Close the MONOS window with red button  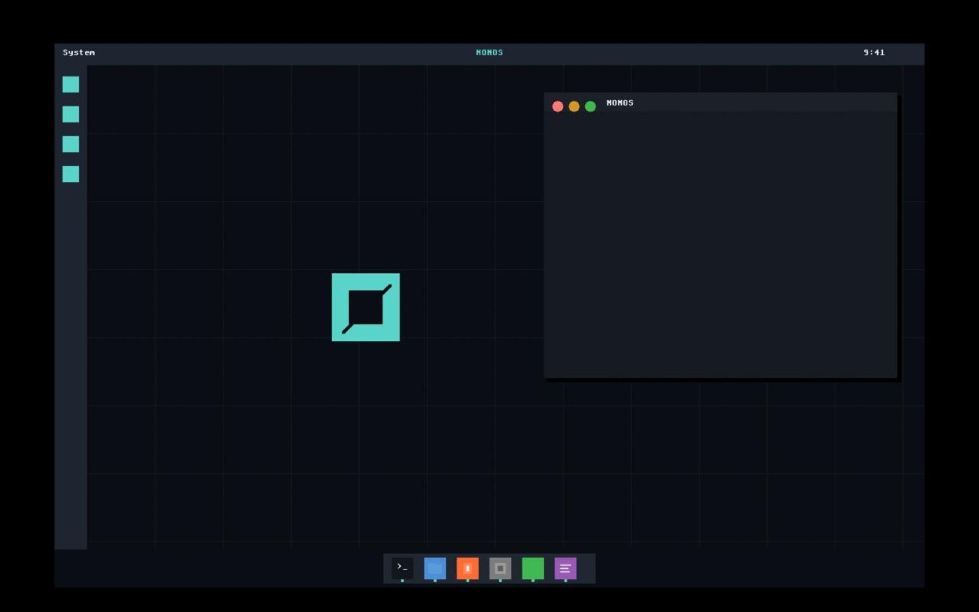click(557, 106)
